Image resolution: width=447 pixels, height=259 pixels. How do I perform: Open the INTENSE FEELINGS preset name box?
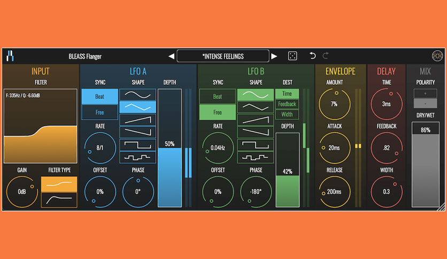click(223, 56)
